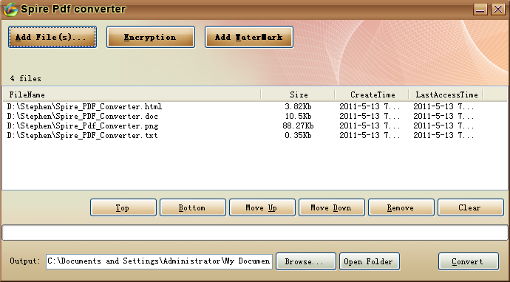Click the 10.5Kb size cell
Screen dimensions: 510x282
(298, 117)
